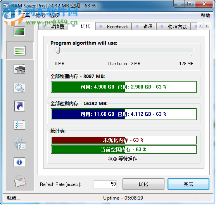Click the tab strip right arrow

(x=207, y=26)
